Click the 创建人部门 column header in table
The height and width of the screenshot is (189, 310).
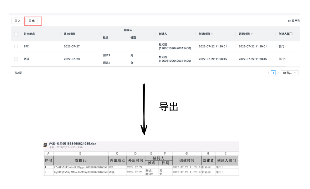tap(285, 34)
